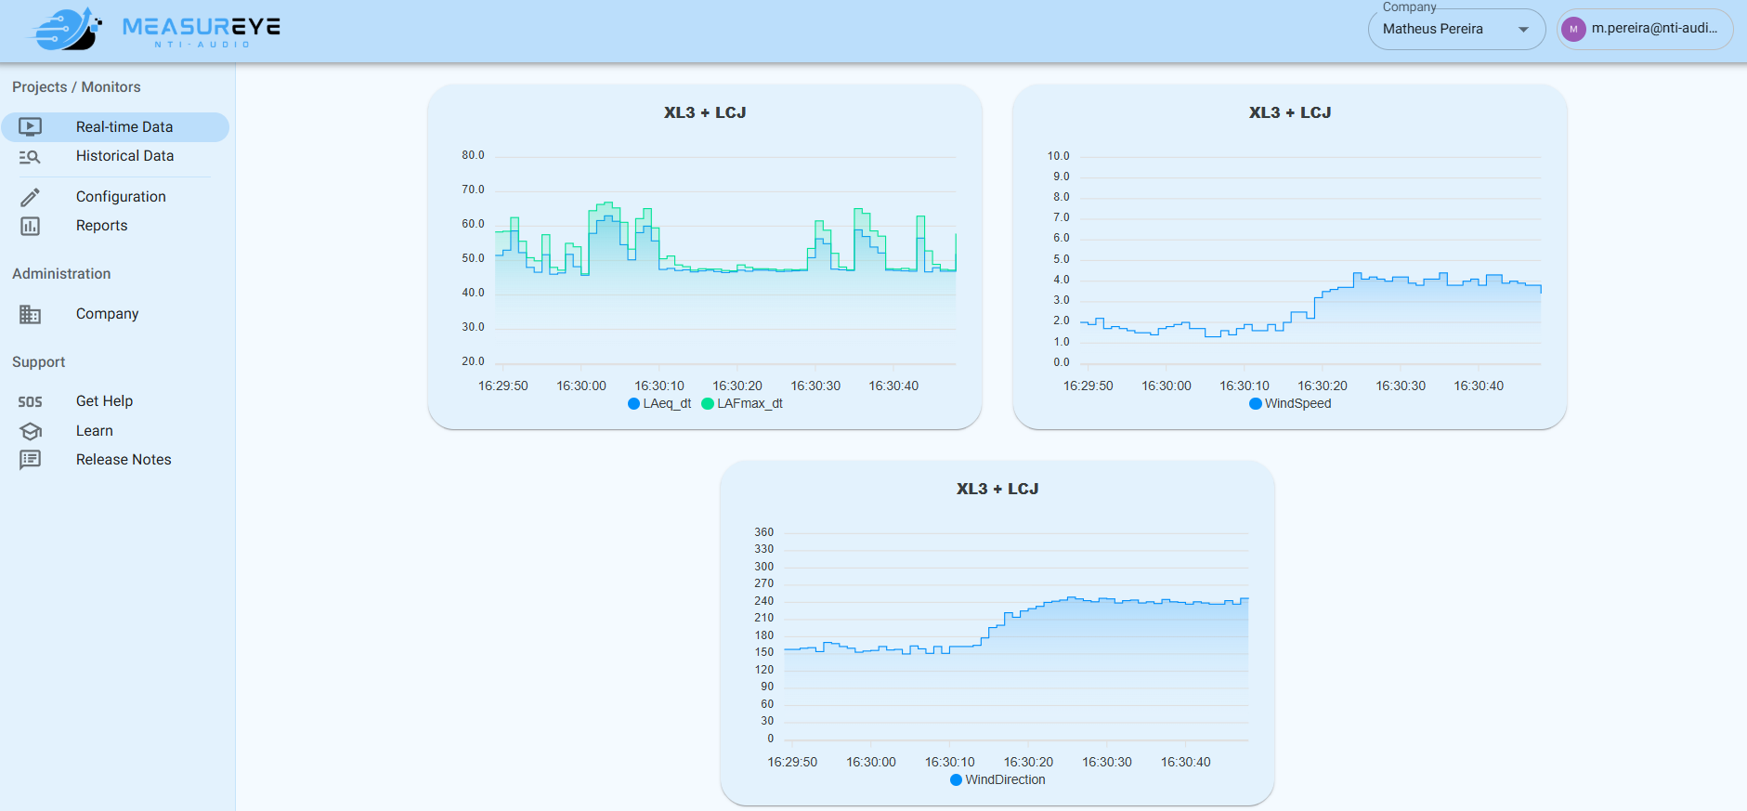Toggle WindDirection legend color dot

click(x=956, y=779)
